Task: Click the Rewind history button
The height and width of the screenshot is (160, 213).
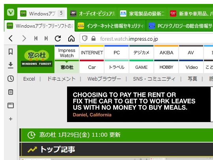Action: 36,38
